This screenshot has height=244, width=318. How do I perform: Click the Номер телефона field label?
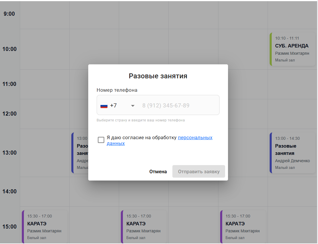[x=117, y=90]
